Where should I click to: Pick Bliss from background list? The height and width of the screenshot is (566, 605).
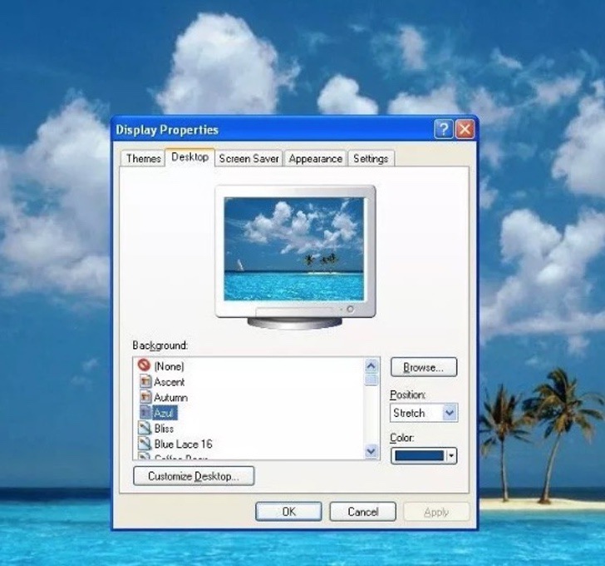[164, 429]
